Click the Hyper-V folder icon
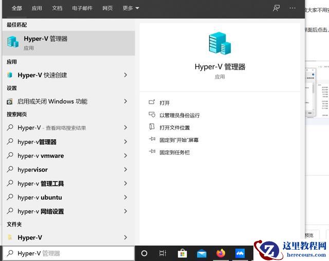 10,237
